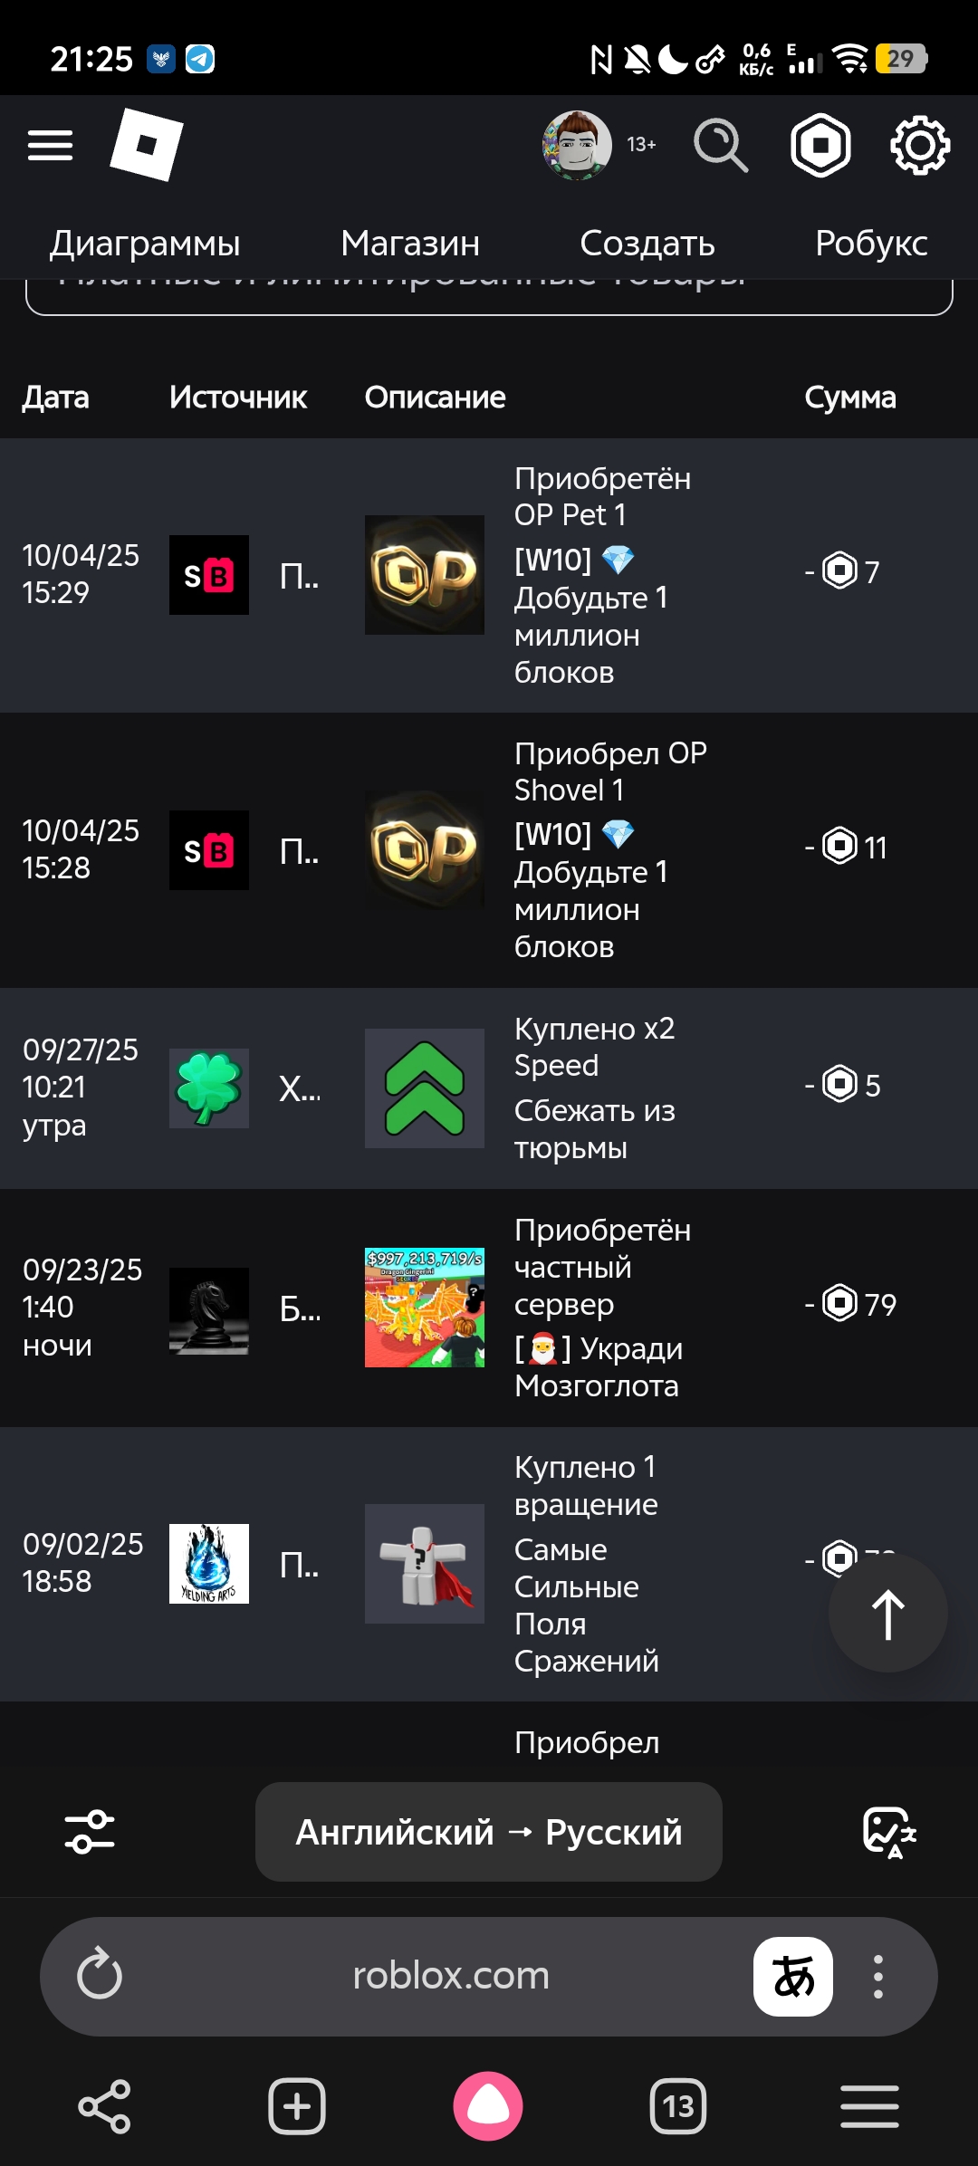Reload the roblox.com page
The height and width of the screenshot is (2166, 978).
pyautogui.click(x=100, y=1976)
